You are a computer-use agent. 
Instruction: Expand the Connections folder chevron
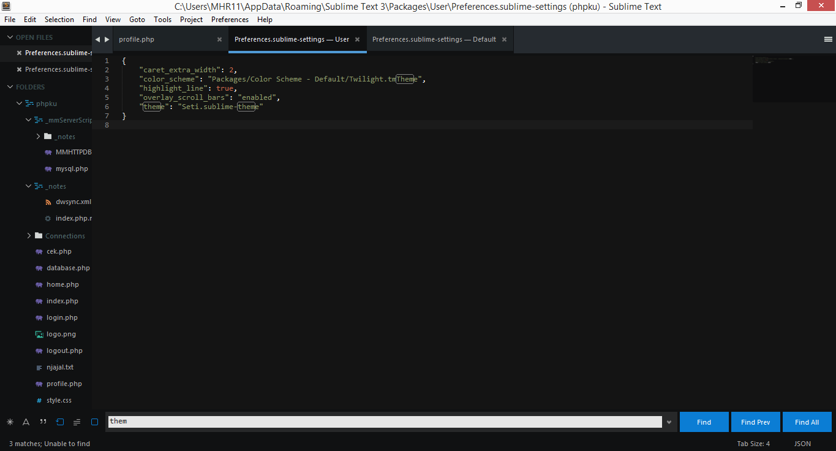point(28,236)
